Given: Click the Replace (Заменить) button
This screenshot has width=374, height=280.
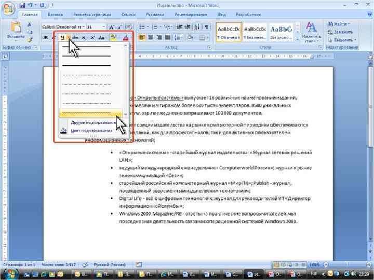Looking at the screenshot, I should 340,32.
